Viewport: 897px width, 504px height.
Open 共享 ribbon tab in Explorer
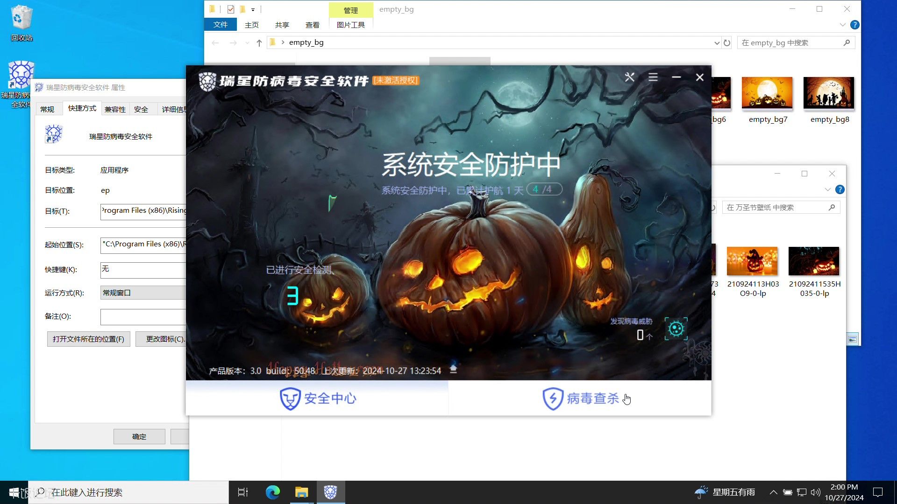click(x=282, y=25)
